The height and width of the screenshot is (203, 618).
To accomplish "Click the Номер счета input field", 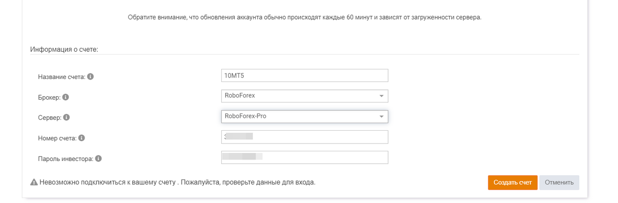I will tap(305, 137).
